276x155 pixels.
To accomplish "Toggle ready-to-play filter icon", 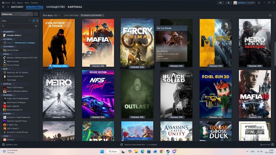I will (x=37, y=21).
